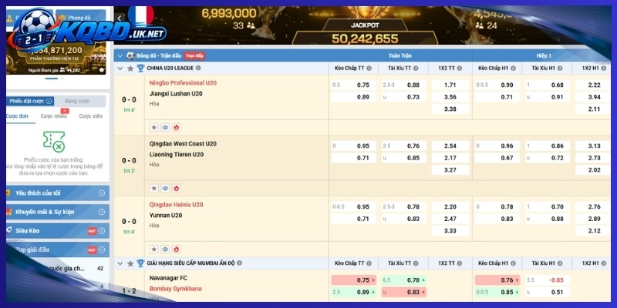This screenshot has width=617, height=308.
Task: Switch to Bảng cược toggle
Action: (78, 101)
